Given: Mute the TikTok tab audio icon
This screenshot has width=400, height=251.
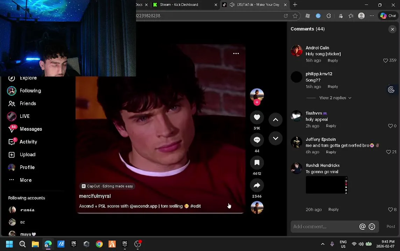Looking at the screenshot, I should click(232, 5).
